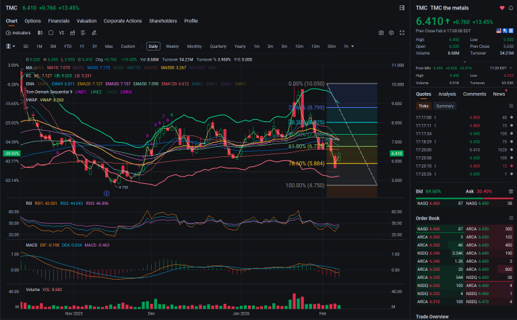Open the Indicators panel

[18, 33]
